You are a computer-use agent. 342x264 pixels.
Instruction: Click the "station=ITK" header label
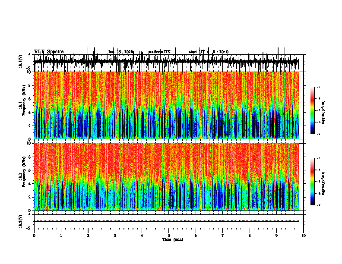coord(159,52)
